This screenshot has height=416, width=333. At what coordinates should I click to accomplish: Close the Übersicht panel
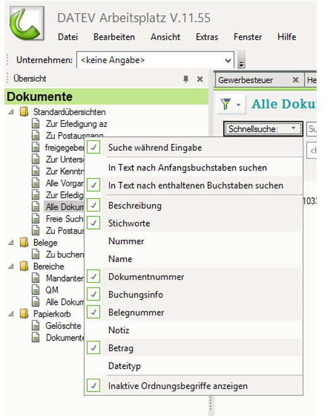pos(200,79)
